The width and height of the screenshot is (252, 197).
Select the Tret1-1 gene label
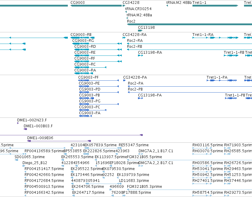pyautogui.click(x=199, y=3)
